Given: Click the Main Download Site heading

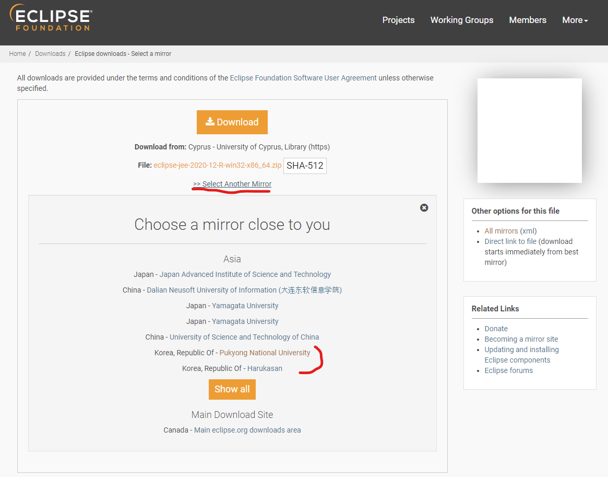Looking at the screenshot, I should coord(232,414).
